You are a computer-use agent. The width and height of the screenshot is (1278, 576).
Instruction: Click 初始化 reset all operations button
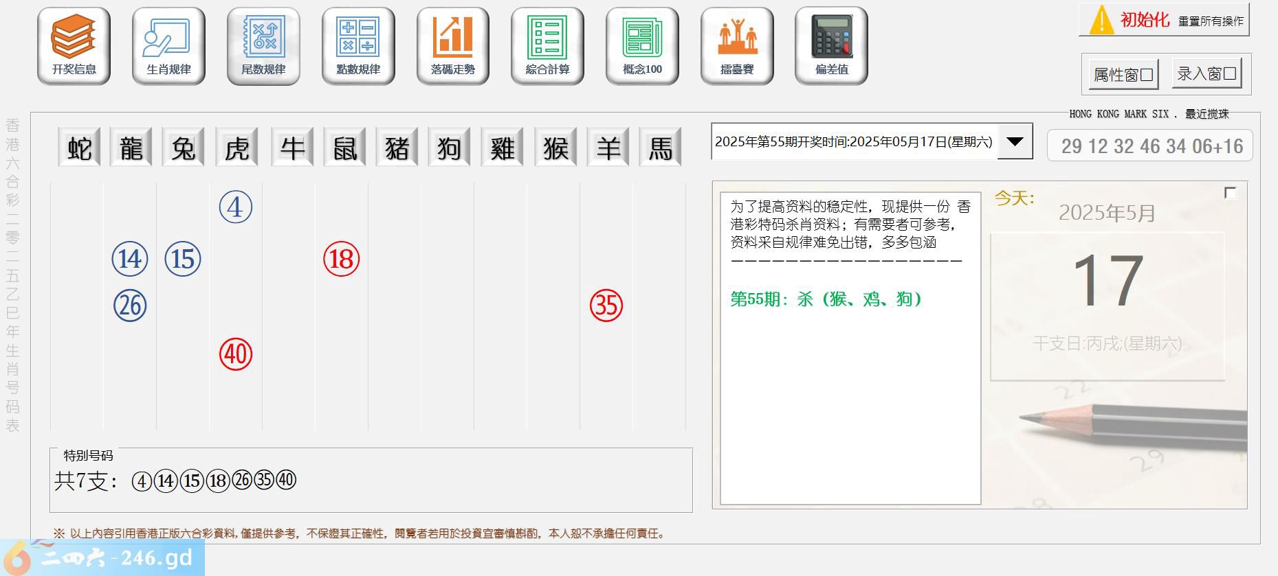(x=1164, y=20)
